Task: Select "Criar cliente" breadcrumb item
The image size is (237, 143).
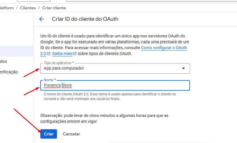Action: coord(54,8)
